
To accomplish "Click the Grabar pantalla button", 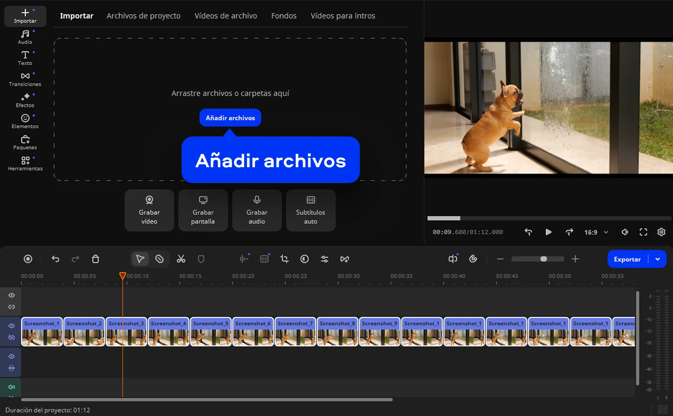I will click(x=203, y=210).
